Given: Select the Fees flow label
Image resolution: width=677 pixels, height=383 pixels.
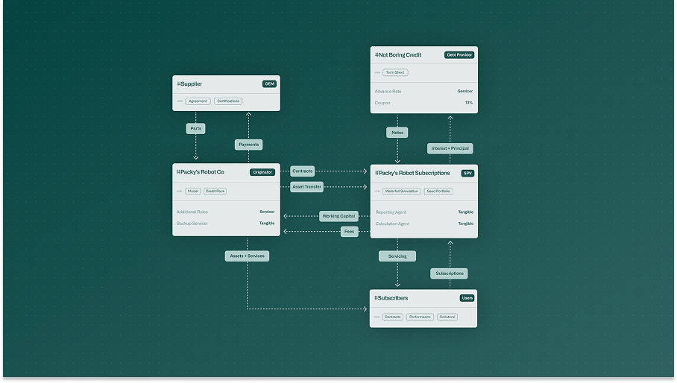Looking at the screenshot, I should click(349, 232).
